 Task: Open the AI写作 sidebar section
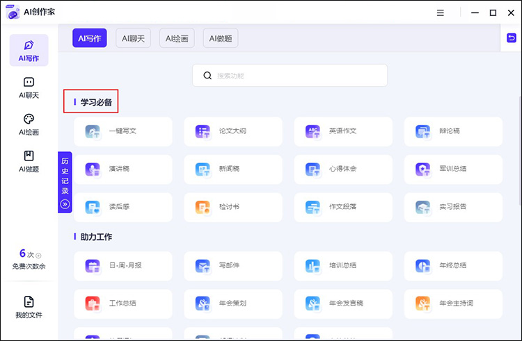(x=29, y=50)
